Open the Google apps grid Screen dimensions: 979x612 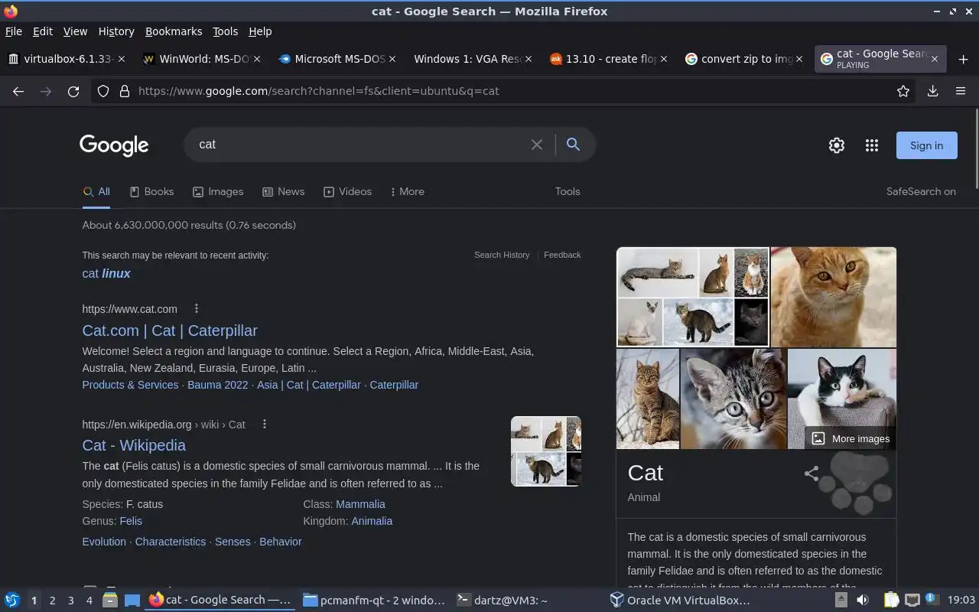[x=872, y=145]
